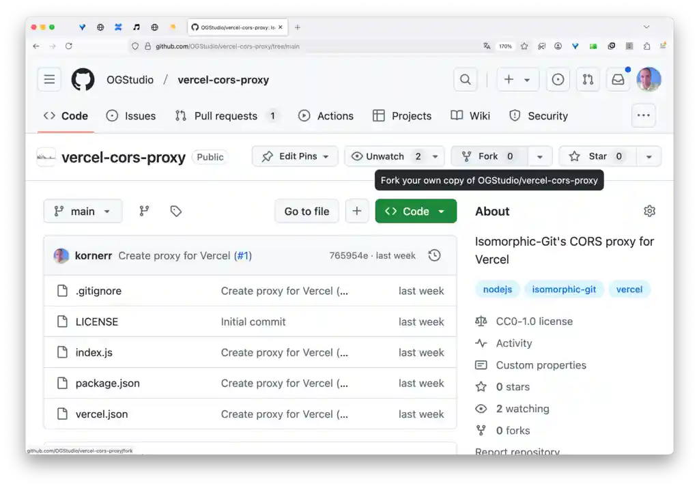View tags via the tag icon
The height and width of the screenshot is (488, 699).
pyautogui.click(x=175, y=212)
